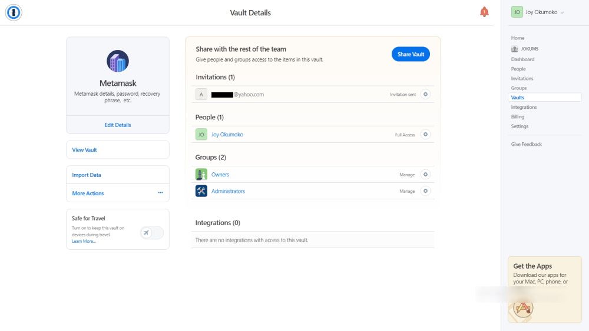Click the Metamask vault building icon
The height and width of the screenshot is (331, 589).
(118, 61)
